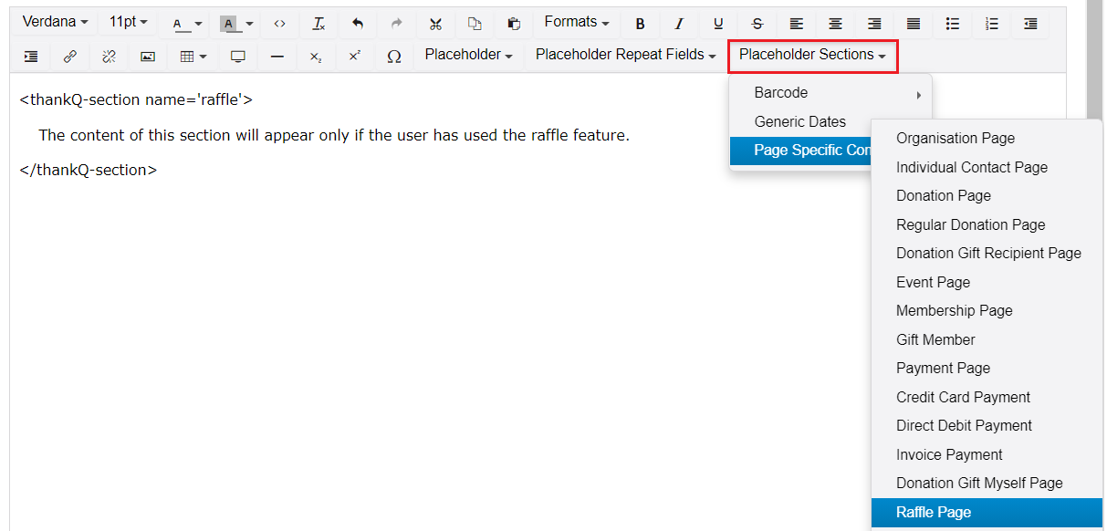This screenshot has height=531, width=1107.
Task: Choose Donation Page from submenu
Action: click(x=987, y=196)
